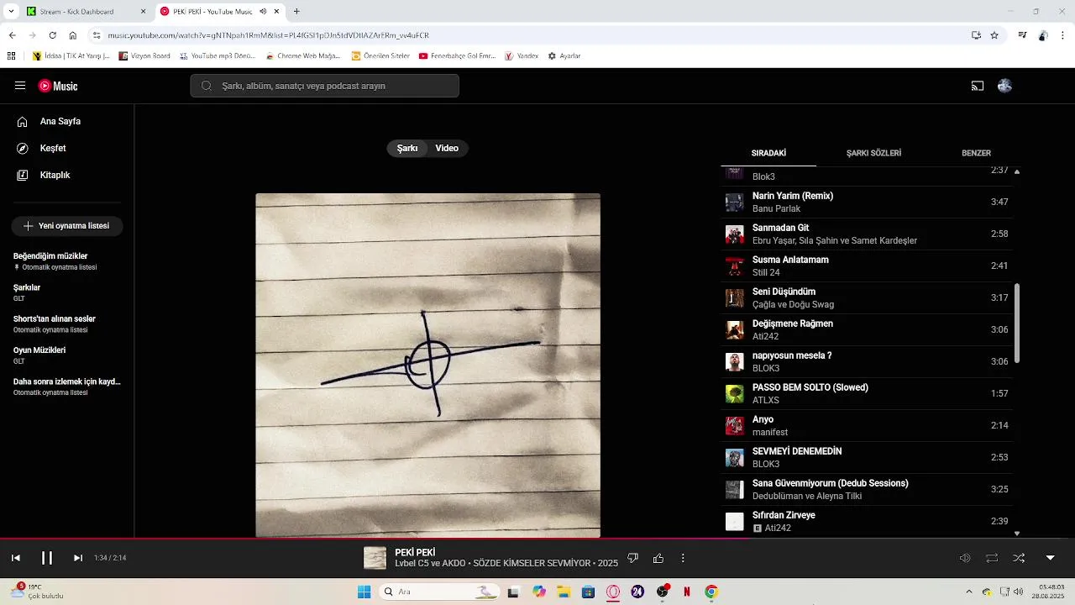Open the Vizyon Board bookmark
The width and height of the screenshot is (1075, 605).
point(144,56)
